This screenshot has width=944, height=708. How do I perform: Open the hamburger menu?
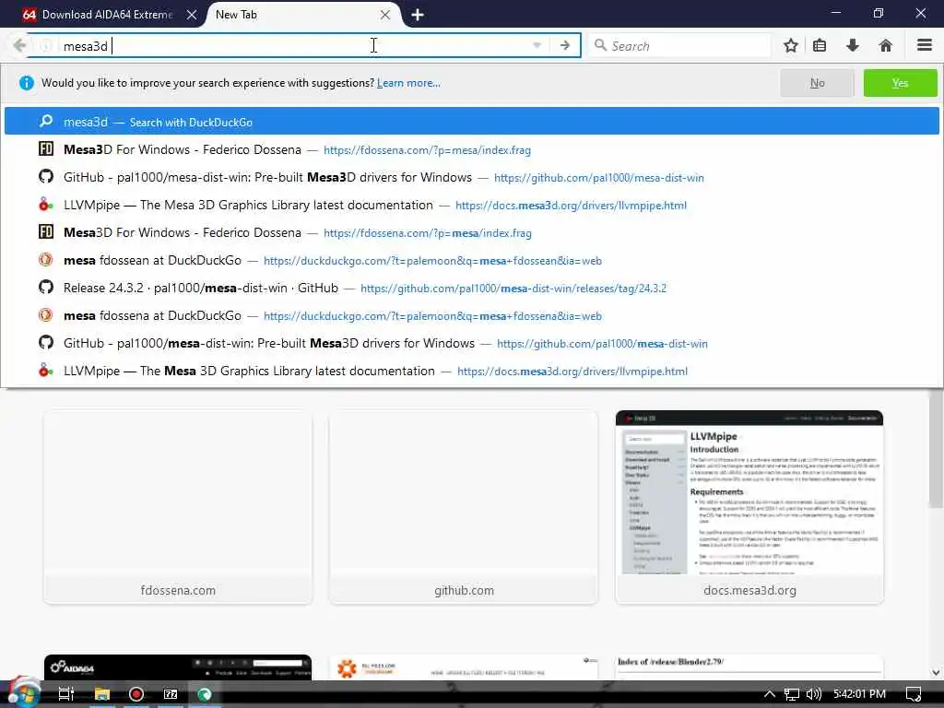point(924,45)
